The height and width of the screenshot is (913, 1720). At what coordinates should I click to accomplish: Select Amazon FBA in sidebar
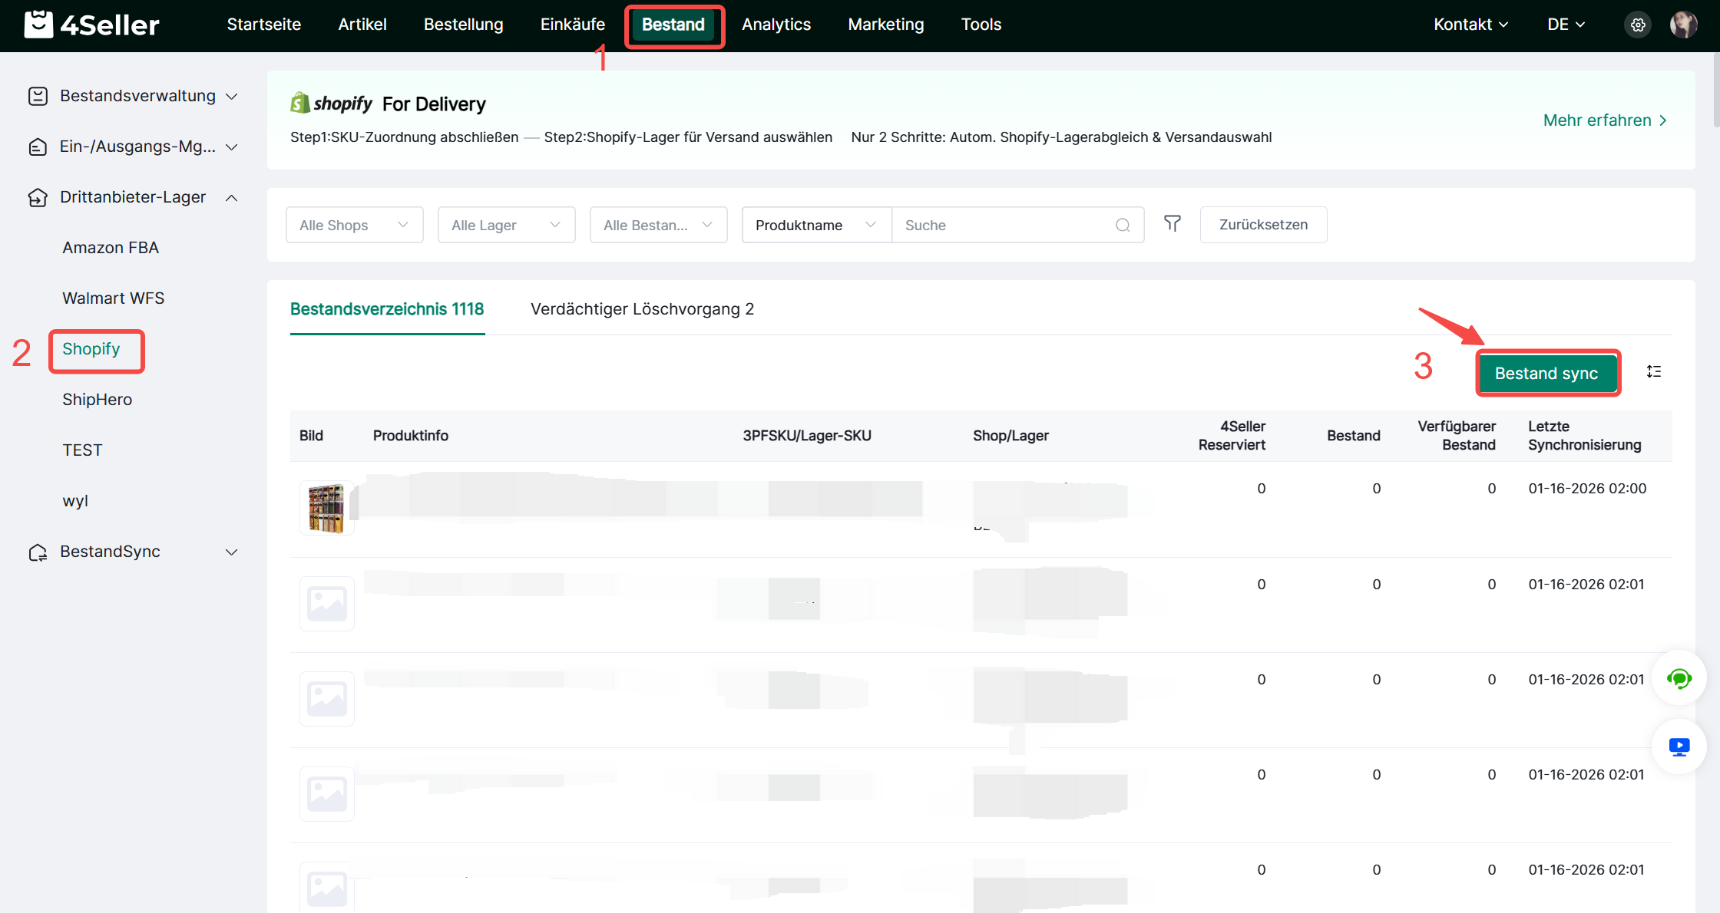coord(111,248)
